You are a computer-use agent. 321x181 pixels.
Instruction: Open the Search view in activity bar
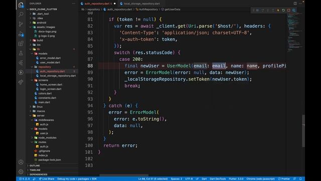coord(21,14)
